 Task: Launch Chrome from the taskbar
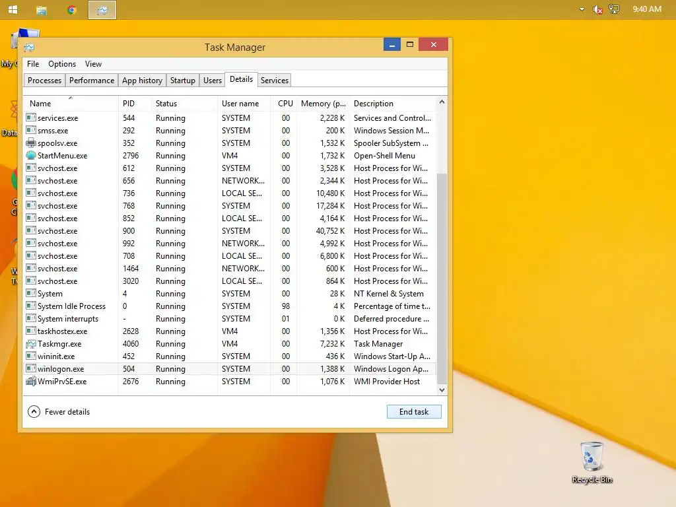(71, 10)
